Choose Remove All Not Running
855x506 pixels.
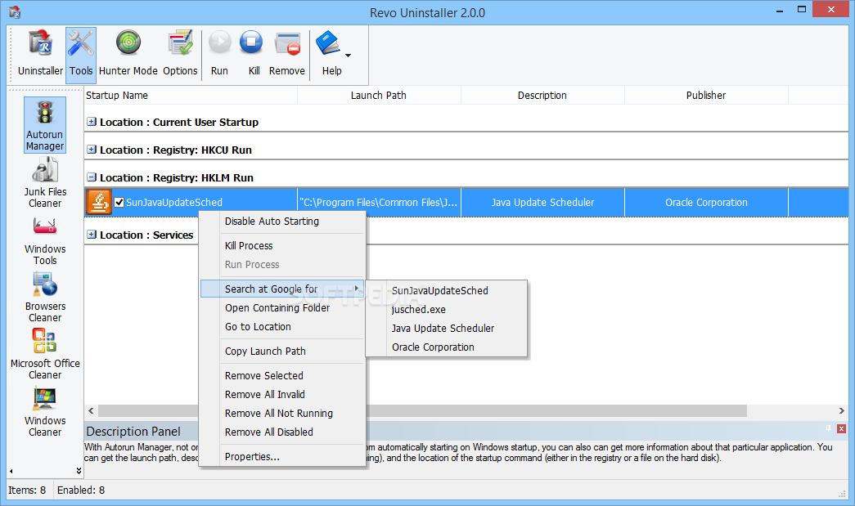point(282,414)
